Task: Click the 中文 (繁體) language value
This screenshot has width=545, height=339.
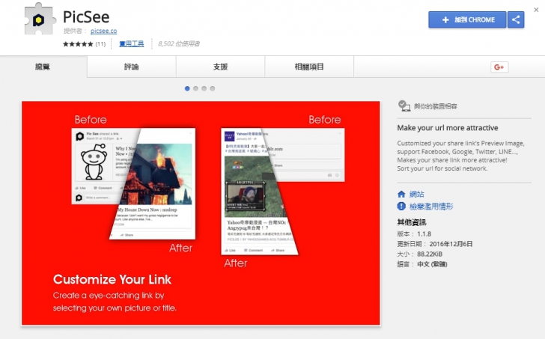Action: (432, 264)
